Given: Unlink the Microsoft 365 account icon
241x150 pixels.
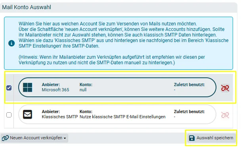Looking at the screenshot, I should tap(225, 88).
